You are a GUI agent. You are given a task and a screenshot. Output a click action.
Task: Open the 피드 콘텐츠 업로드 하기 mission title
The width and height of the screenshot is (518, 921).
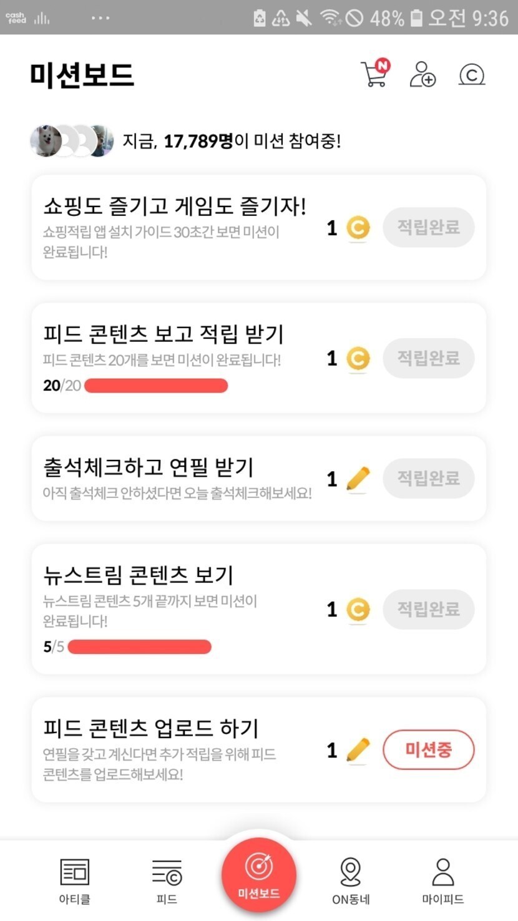click(151, 728)
